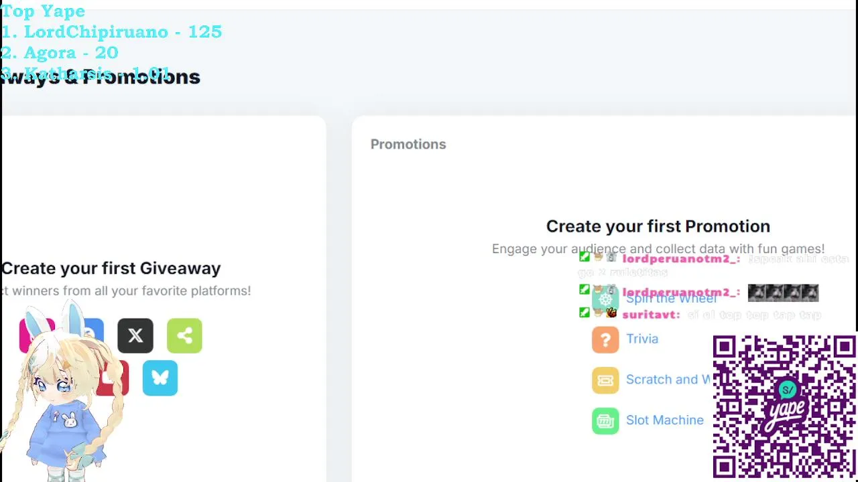Click the Promotions panel heading

tap(408, 144)
